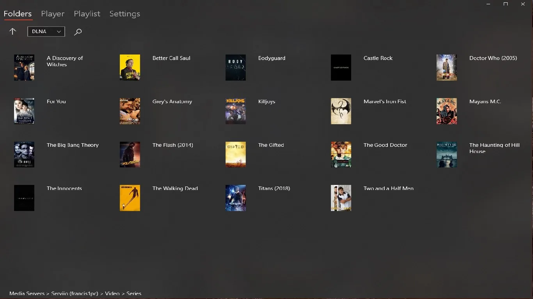The height and width of the screenshot is (299, 533).
Task: Open the Playlist tab
Action: click(87, 14)
